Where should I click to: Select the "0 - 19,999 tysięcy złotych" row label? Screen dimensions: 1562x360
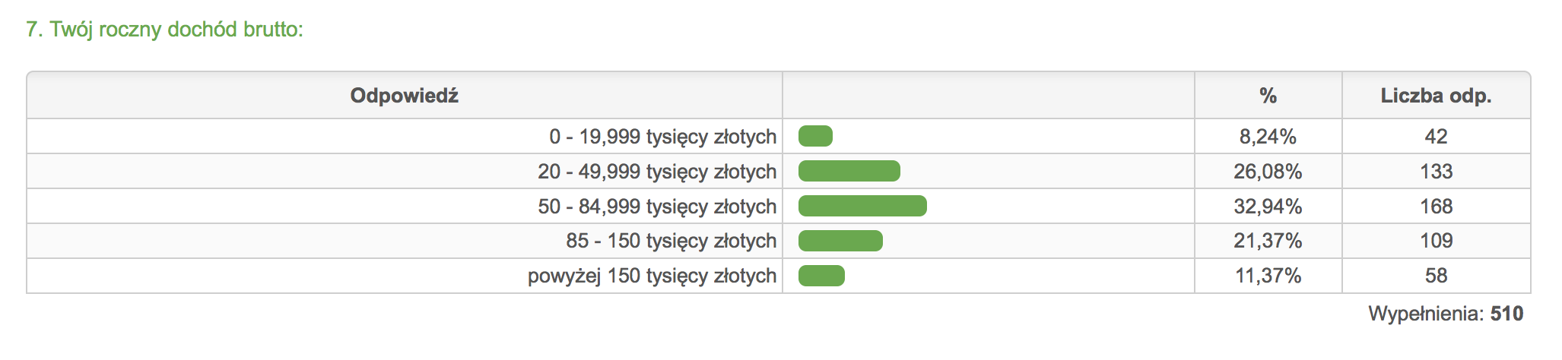[662, 137]
